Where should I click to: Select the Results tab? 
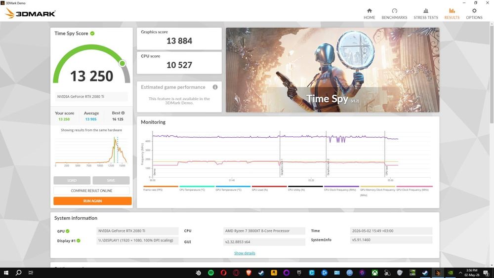452,14
